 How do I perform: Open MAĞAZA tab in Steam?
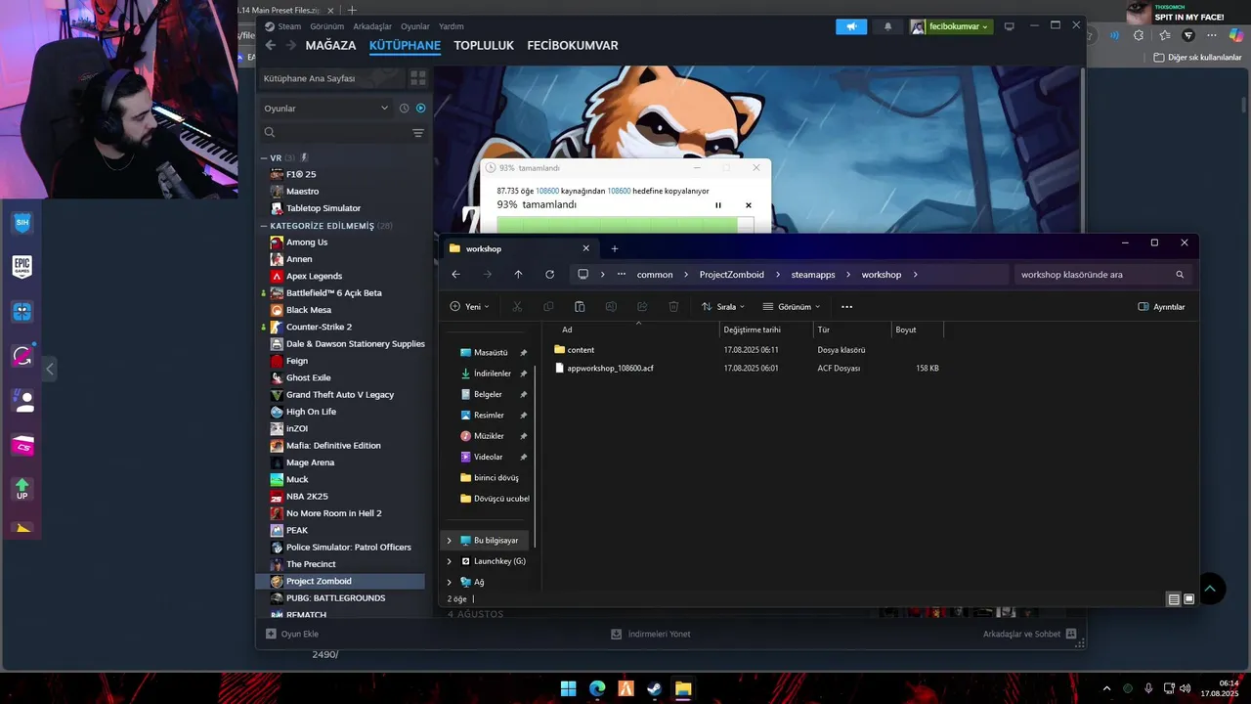click(330, 45)
